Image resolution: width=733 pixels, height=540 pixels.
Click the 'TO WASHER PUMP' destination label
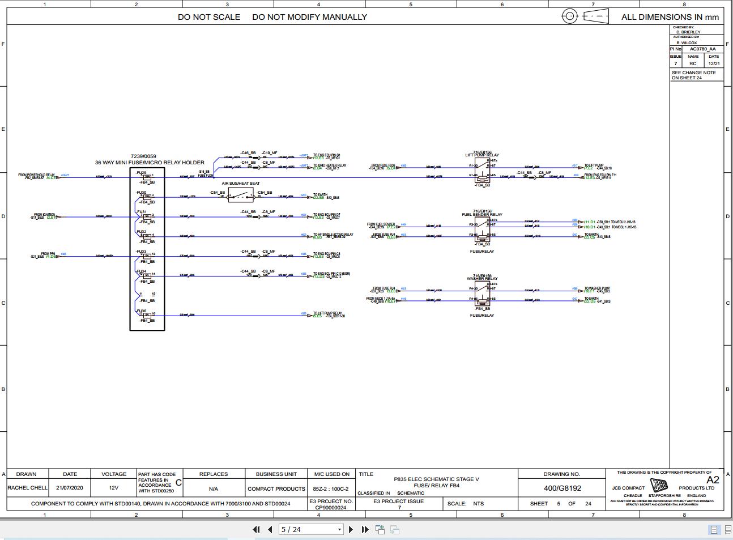[x=597, y=288]
